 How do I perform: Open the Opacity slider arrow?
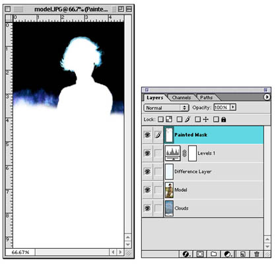point(233,107)
